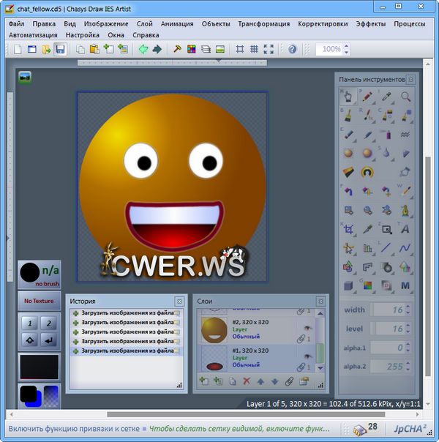Toggle the grid display toolbar icon
Image resolution: width=439 pixels, height=442 pixels.
pos(254,49)
